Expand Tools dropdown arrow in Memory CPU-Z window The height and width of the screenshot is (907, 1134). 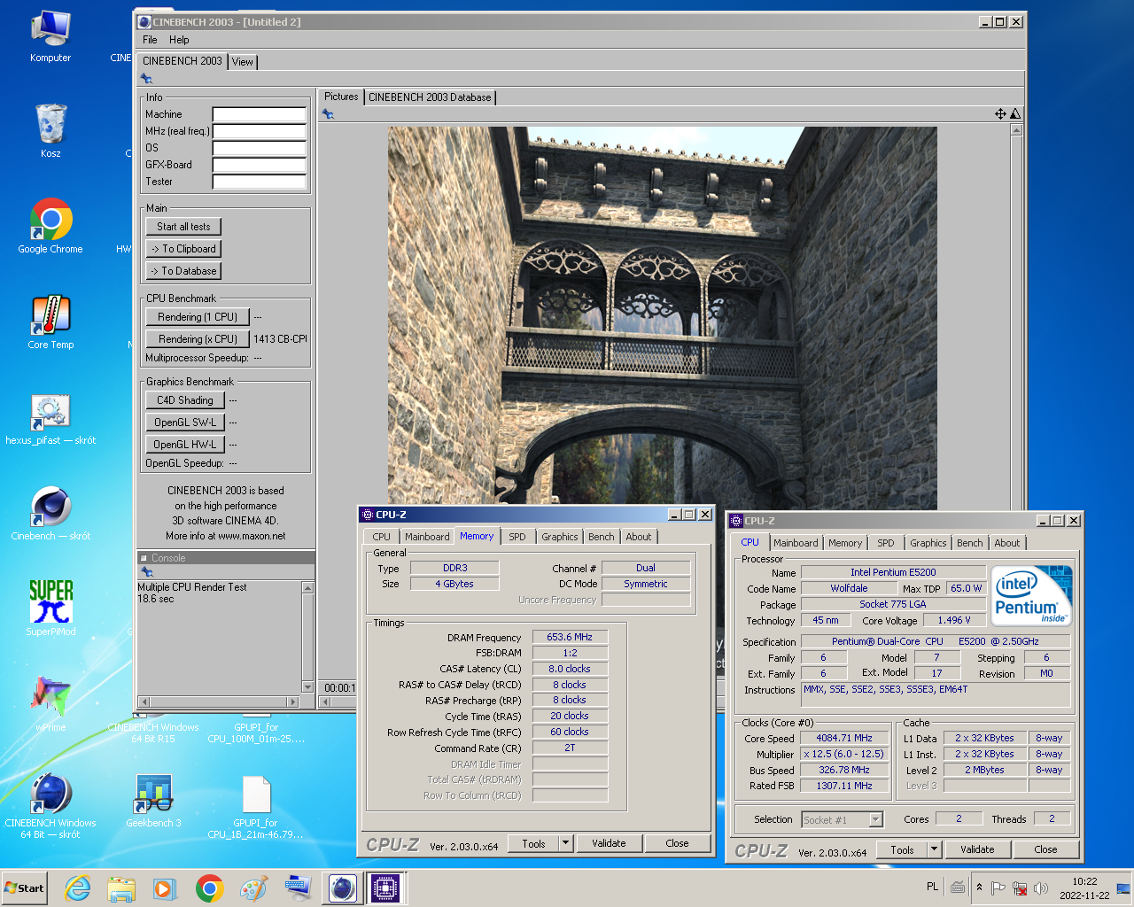tap(565, 843)
